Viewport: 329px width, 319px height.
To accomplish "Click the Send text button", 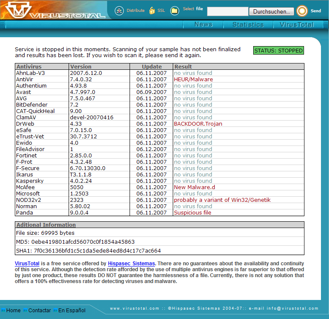I will coord(315,11).
